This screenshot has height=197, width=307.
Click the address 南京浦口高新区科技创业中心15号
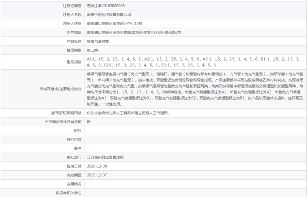[114, 24]
